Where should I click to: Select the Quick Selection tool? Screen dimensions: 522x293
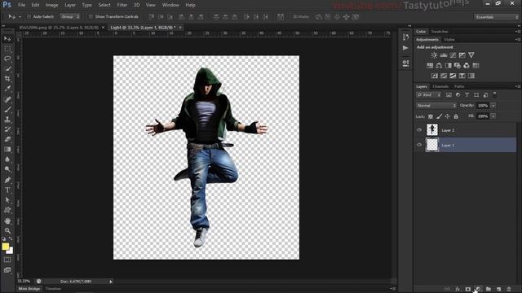7,68
